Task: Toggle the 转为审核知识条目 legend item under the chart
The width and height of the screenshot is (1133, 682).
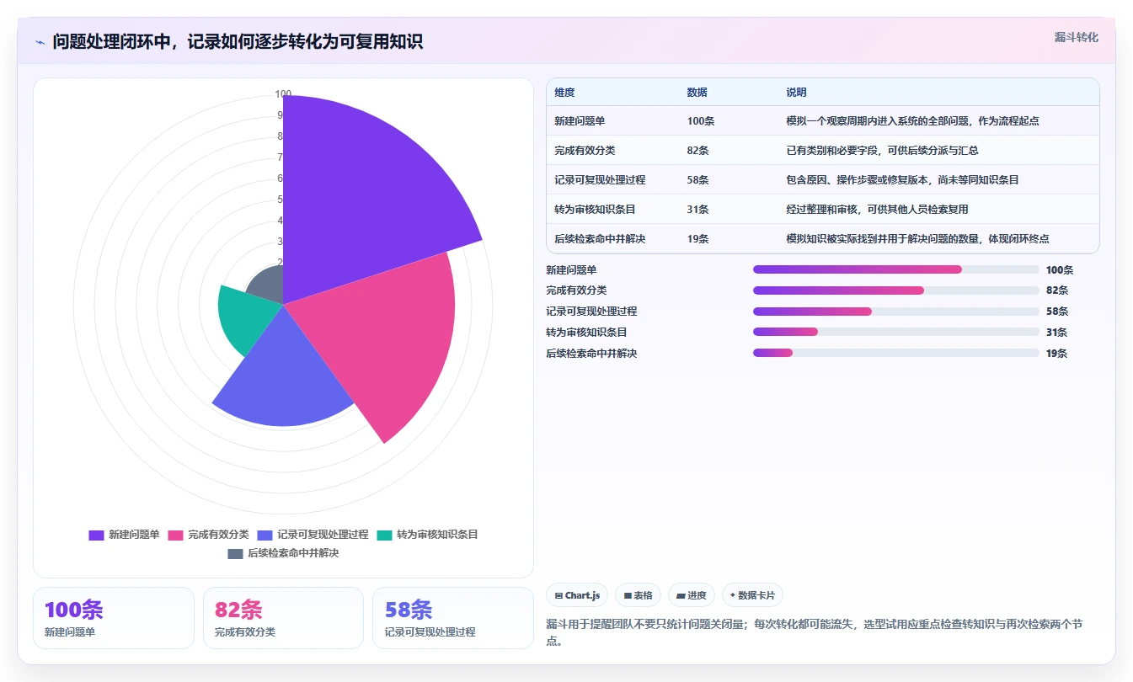Action: pyautogui.click(x=427, y=535)
